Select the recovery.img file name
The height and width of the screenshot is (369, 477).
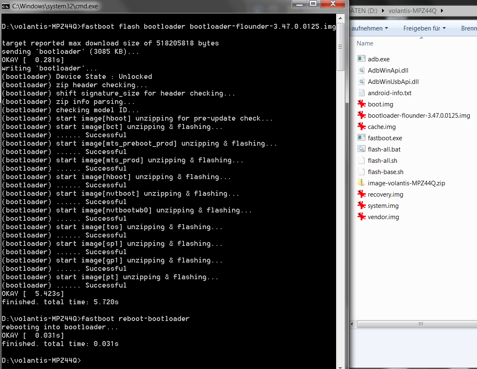click(385, 195)
